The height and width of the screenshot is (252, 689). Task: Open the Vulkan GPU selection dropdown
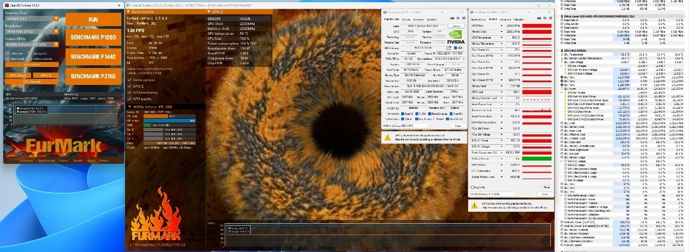point(55,45)
